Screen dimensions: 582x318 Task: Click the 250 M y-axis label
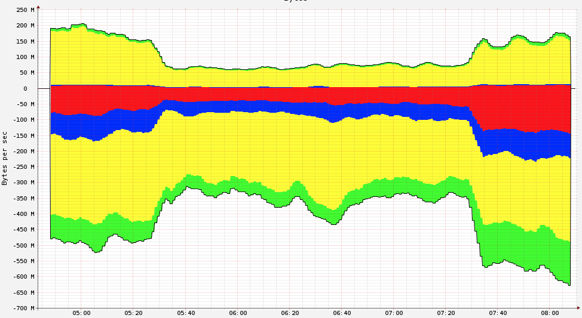pyautogui.click(x=26, y=10)
